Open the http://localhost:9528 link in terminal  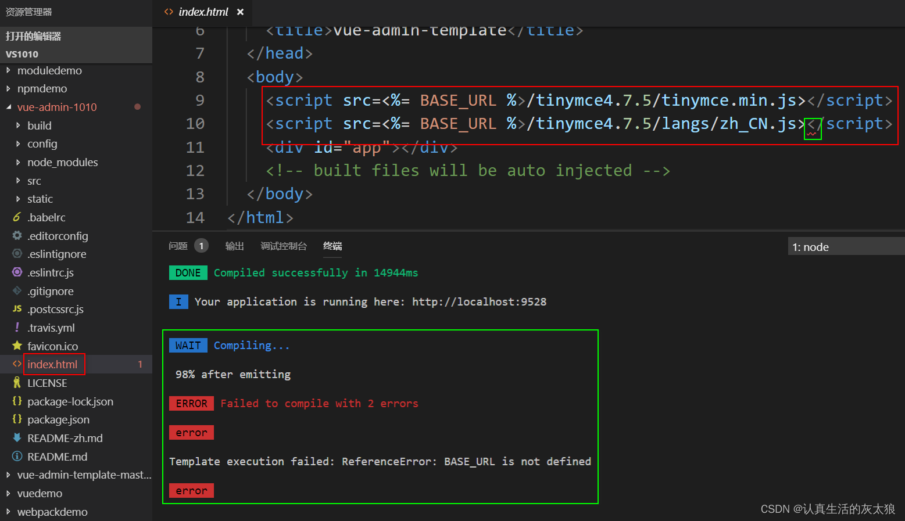click(479, 301)
